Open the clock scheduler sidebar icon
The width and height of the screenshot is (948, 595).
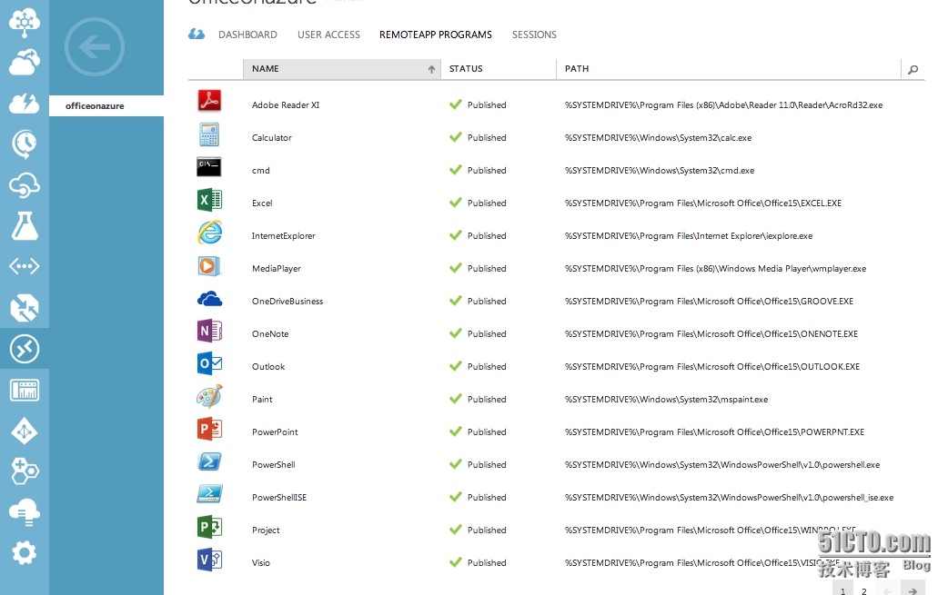(25, 144)
